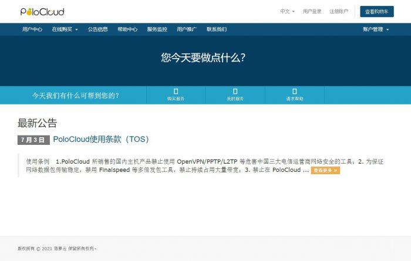Open 用户推广 in the nav bar

tap(187, 29)
